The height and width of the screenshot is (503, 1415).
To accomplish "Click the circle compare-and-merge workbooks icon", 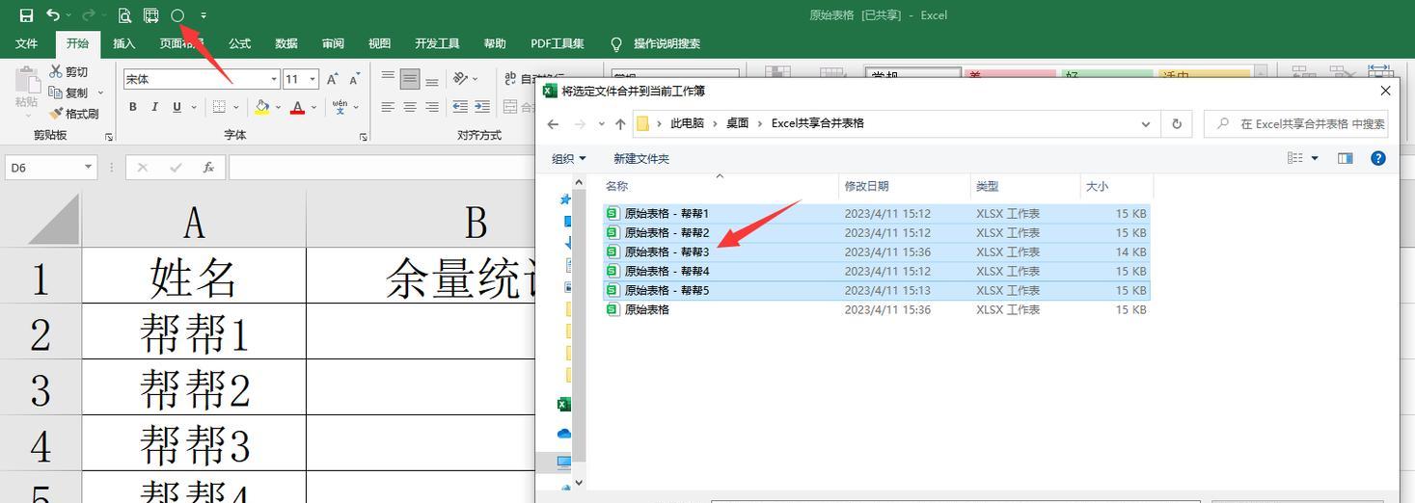I will (x=177, y=15).
